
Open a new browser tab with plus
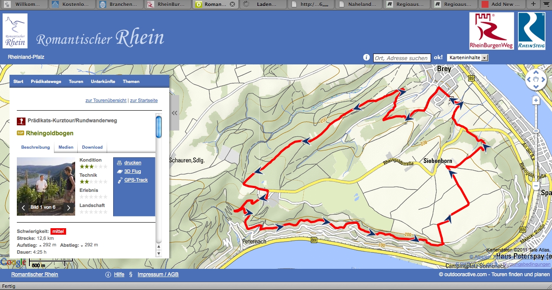[533, 4]
